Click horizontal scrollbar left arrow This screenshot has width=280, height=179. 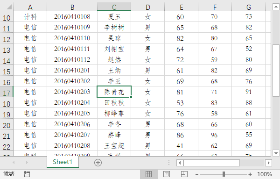[x=180, y=163]
